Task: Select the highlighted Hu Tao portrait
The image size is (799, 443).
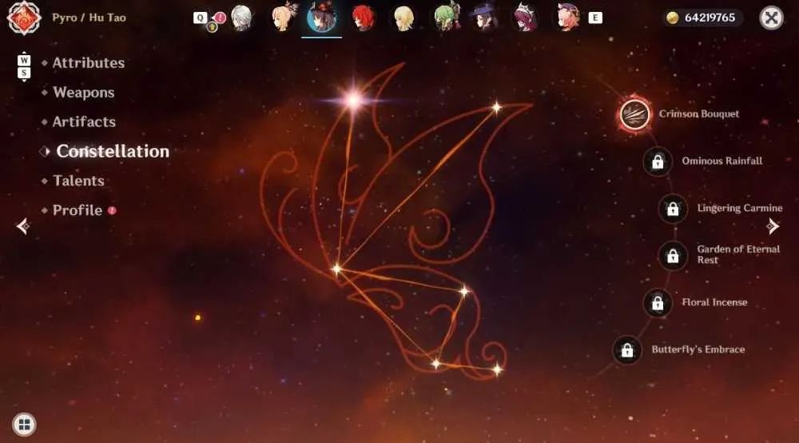Action: tap(321, 18)
